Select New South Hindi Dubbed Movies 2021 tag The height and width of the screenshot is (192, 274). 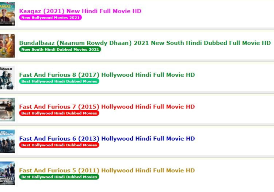(60, 49)
